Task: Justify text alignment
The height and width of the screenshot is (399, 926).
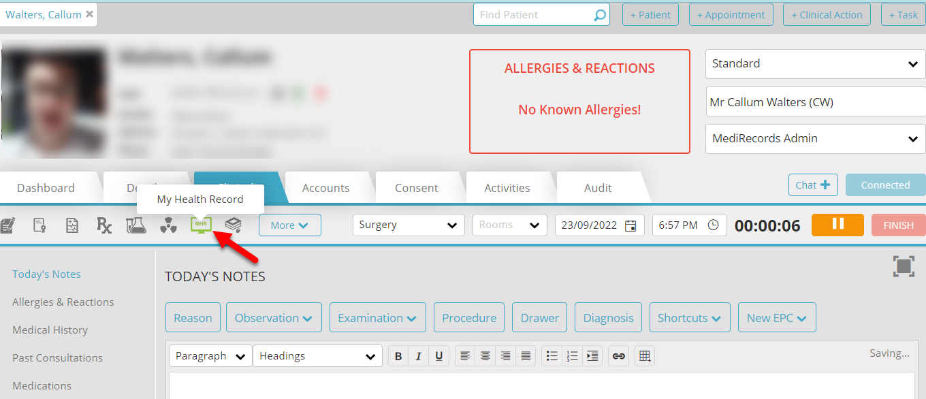Action: [525, 355]
